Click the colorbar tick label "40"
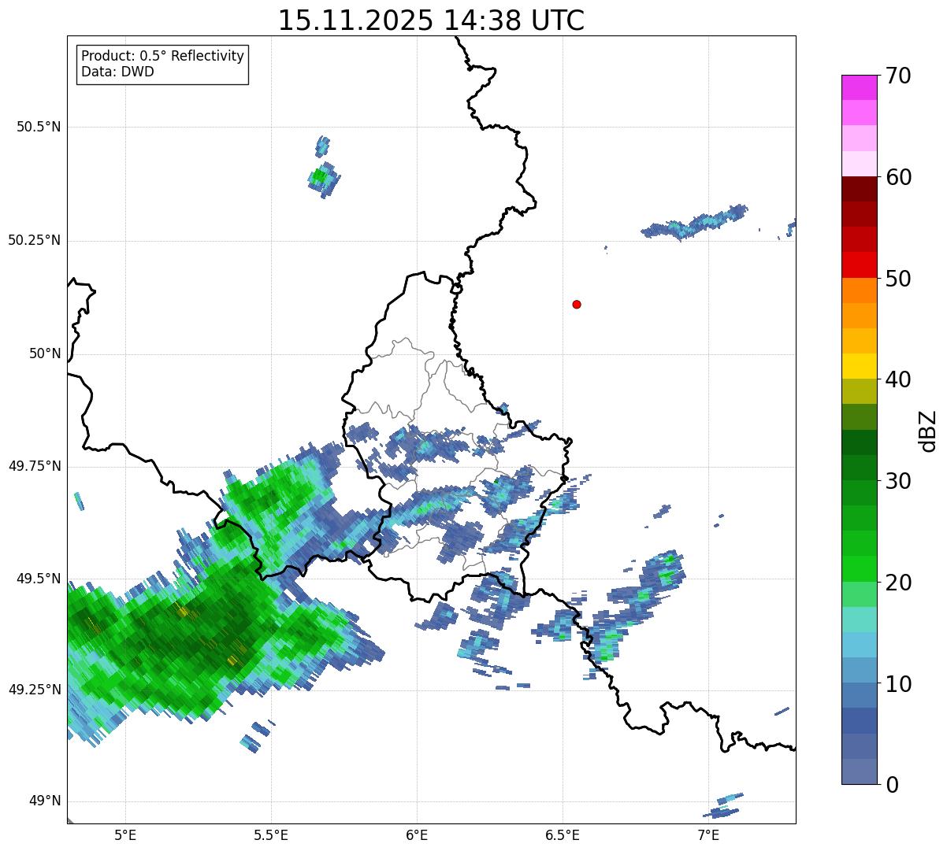This screenshot has width=947, height=851. coord(899,379)
